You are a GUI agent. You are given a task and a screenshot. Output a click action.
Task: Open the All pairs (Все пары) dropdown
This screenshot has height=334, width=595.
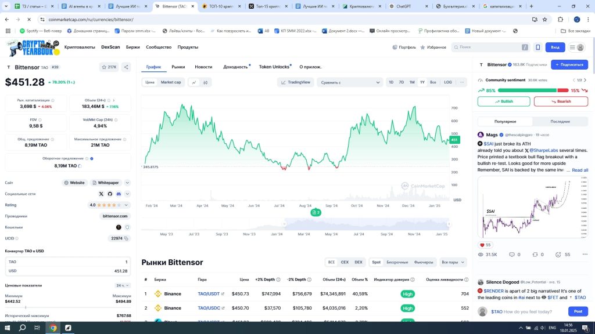[452, 263]
